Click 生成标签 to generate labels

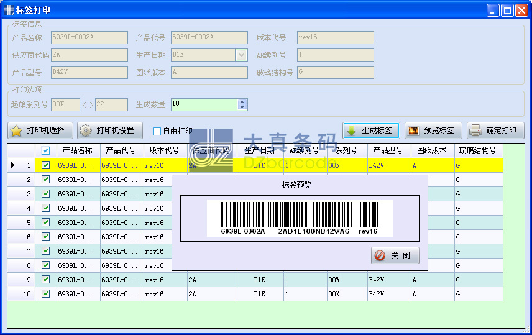[x=371, y=131]
